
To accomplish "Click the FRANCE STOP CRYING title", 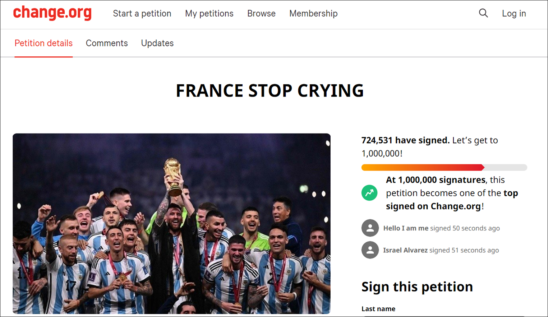I will coord(270,90).
